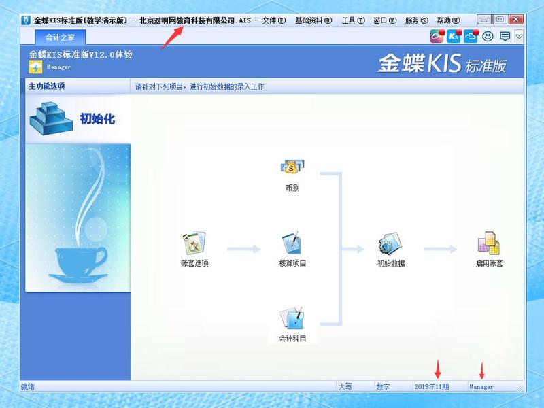Click the 启用账套 label

489,263
